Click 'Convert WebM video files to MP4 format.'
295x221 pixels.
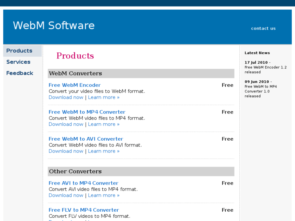[97, 118]
